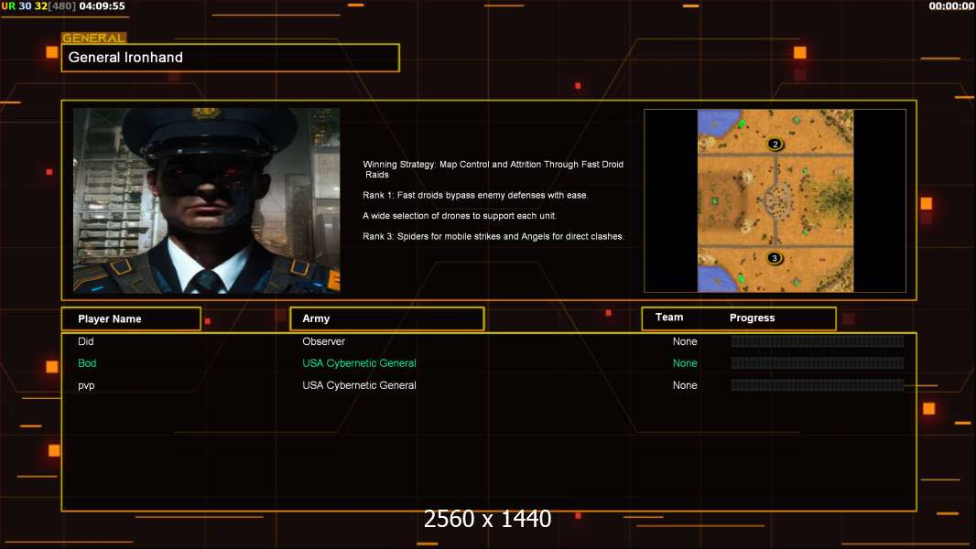Select player name Did

pyautogui.click(x=86, y=341)
